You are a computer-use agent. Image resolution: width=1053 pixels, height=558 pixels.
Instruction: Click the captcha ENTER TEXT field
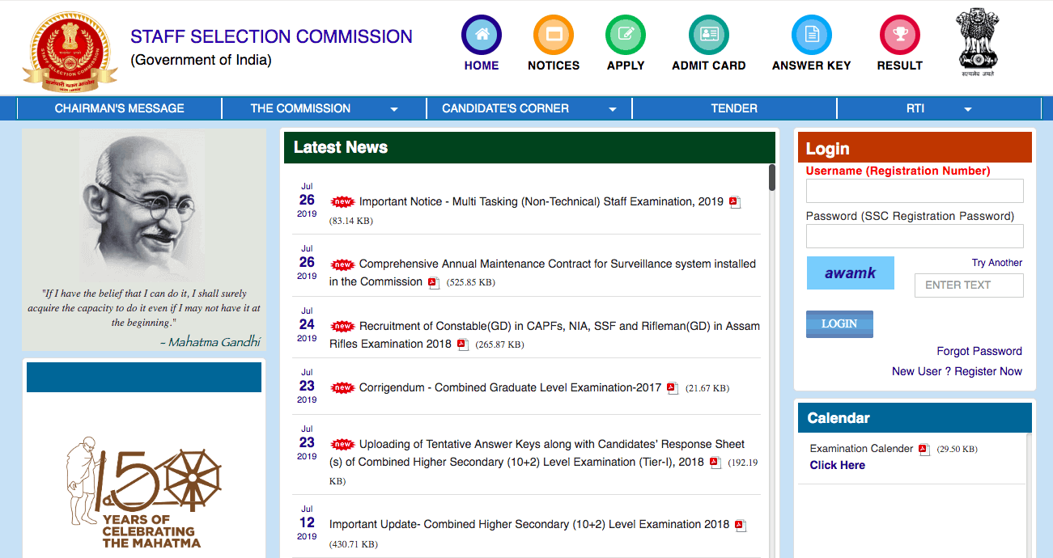[969, 285]
